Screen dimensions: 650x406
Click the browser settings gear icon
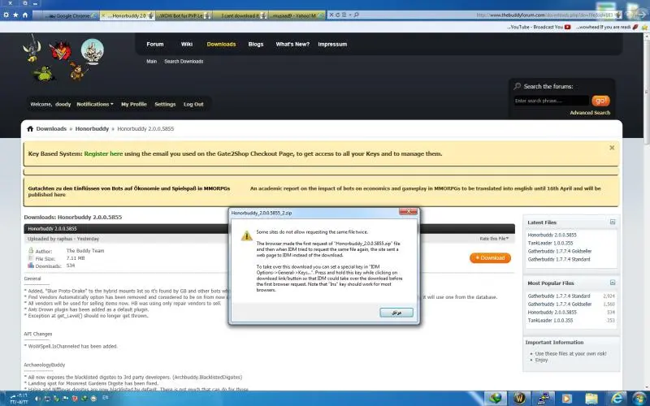click(x=6, y=15)
